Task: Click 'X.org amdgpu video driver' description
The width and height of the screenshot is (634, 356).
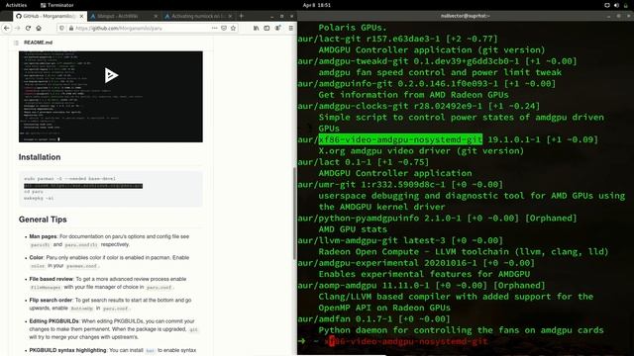Action: click(x=421, y=151)
